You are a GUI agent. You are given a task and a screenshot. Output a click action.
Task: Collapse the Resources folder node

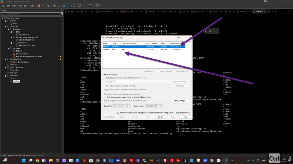point(9,29)
